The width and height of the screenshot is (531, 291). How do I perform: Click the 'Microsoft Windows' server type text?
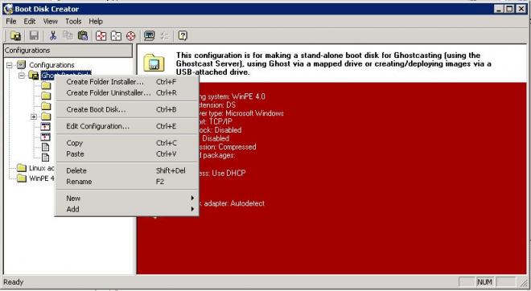tap(254, 113)
